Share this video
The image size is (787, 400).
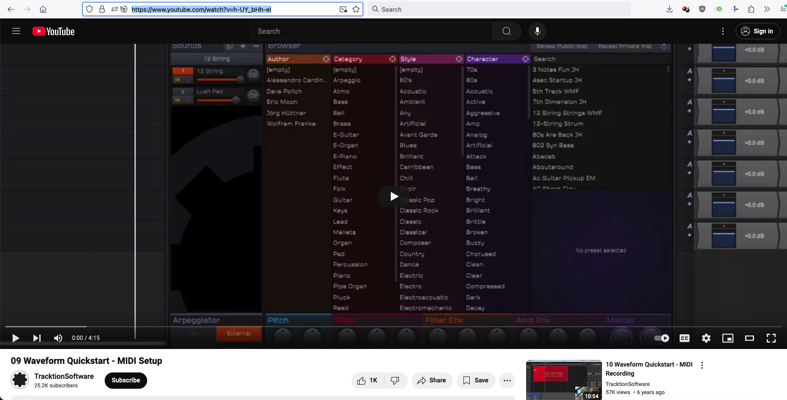[x=432, y=381]
